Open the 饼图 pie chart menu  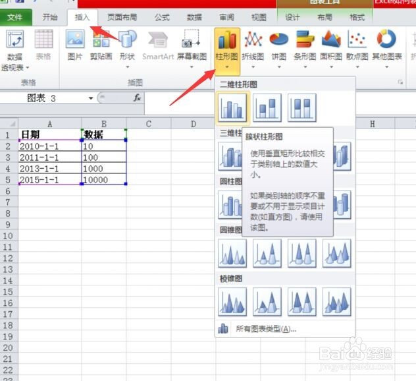(x=279, y=49)
